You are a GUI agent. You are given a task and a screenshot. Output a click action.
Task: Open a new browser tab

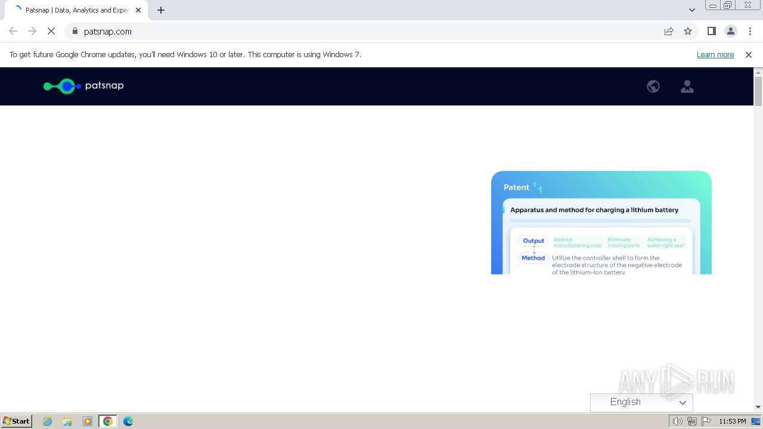coord(161,10)
